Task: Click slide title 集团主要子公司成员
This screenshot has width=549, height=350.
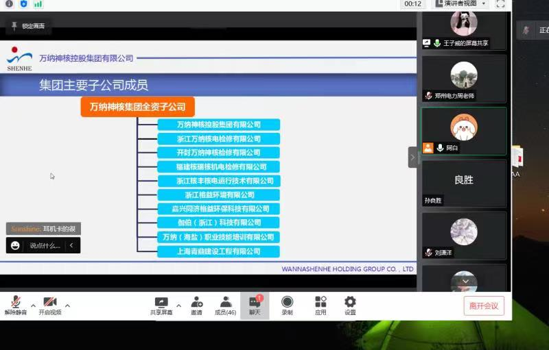Action: point(94,85)
